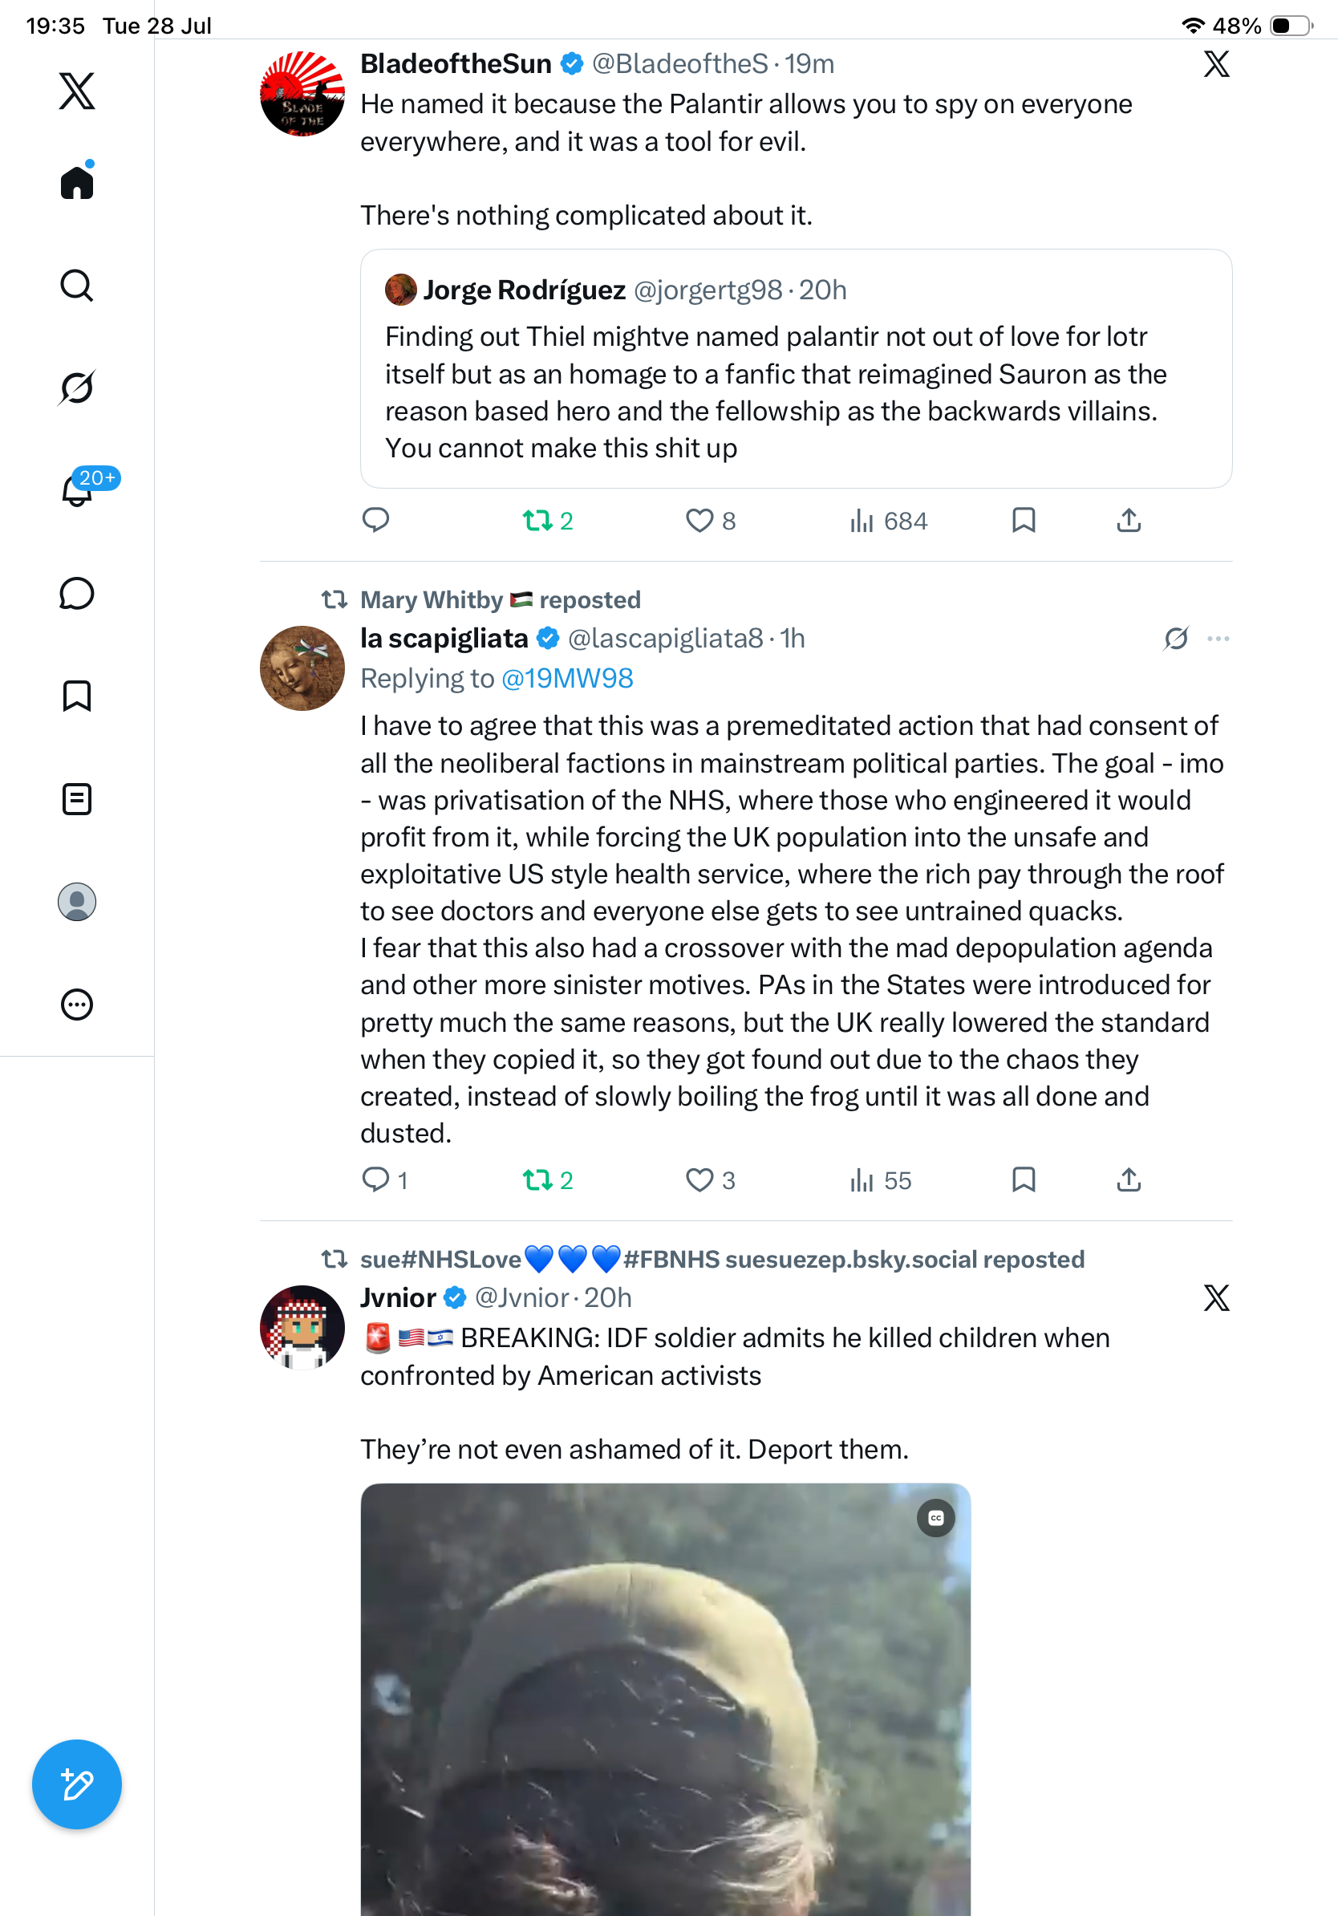Screen dimensions: 1338x1916
Task: Open the Search tab in sidebar
Action: click(x=77, y=286)
